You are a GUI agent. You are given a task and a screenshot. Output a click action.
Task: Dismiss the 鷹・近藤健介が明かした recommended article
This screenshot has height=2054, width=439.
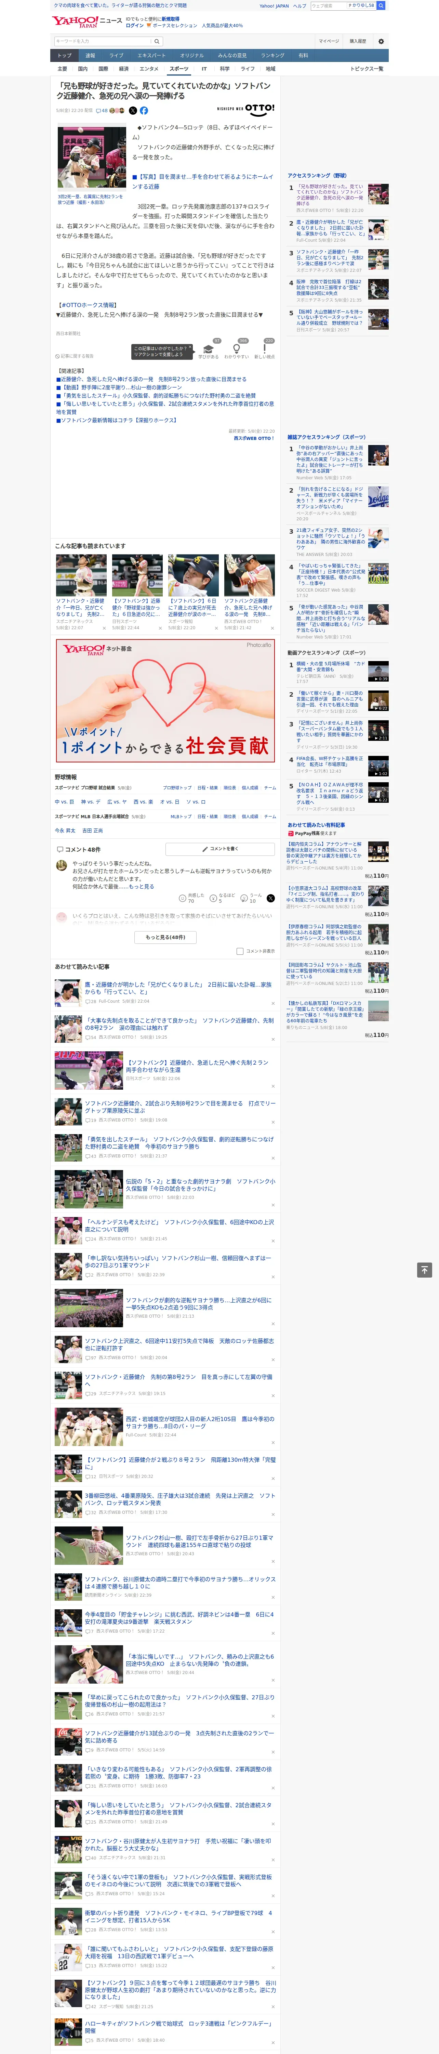(x=272, y=1002)
